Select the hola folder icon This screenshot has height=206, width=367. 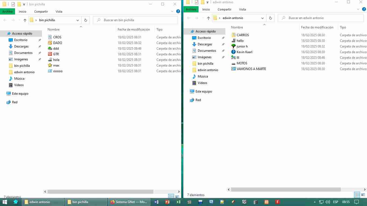[x=50, y=60]
